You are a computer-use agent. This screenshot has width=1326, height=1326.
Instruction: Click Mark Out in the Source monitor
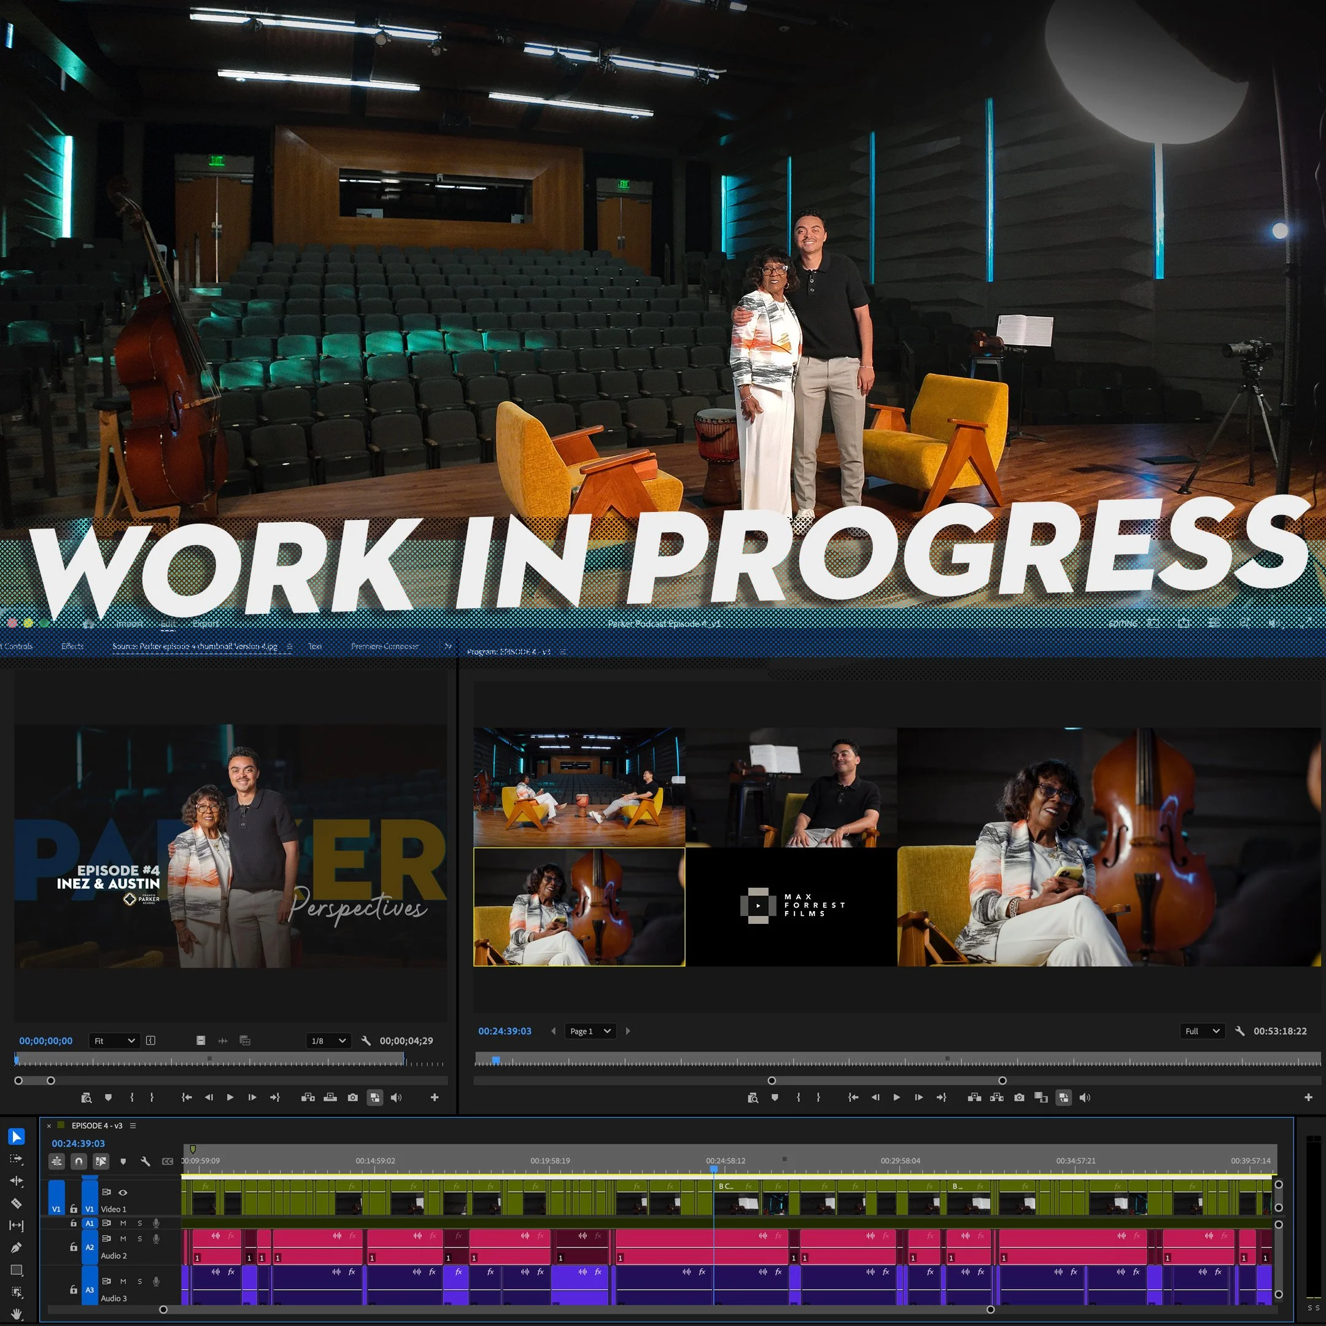(152, 1098)
